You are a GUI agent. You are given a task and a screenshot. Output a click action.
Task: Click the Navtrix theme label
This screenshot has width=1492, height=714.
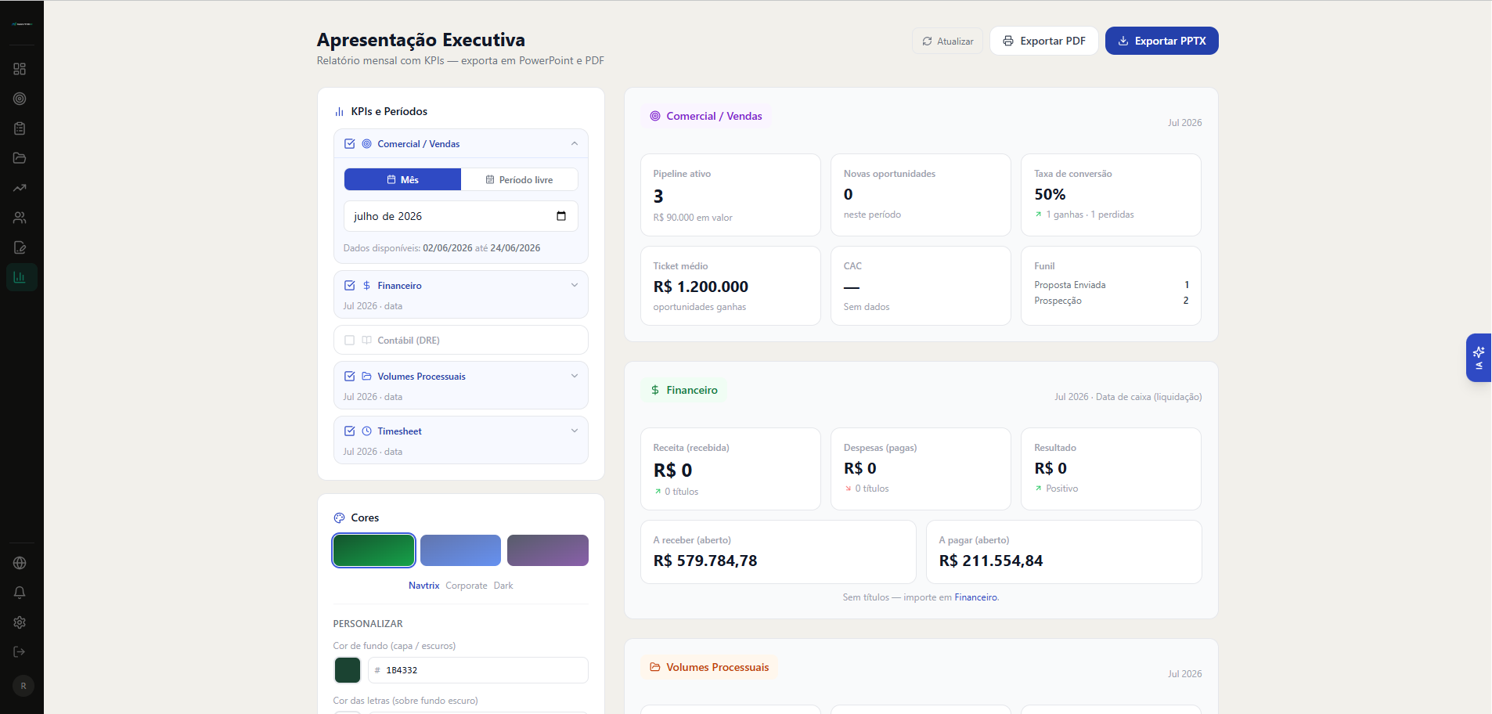pyautogui.click(x=423, y=586)
